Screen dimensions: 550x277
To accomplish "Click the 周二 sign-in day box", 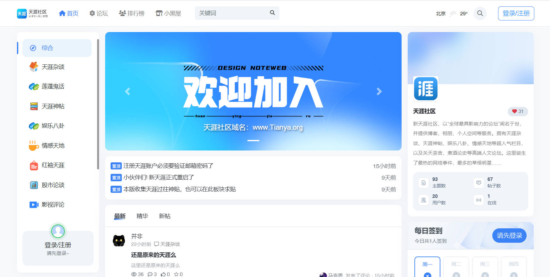I will [456, 267].
